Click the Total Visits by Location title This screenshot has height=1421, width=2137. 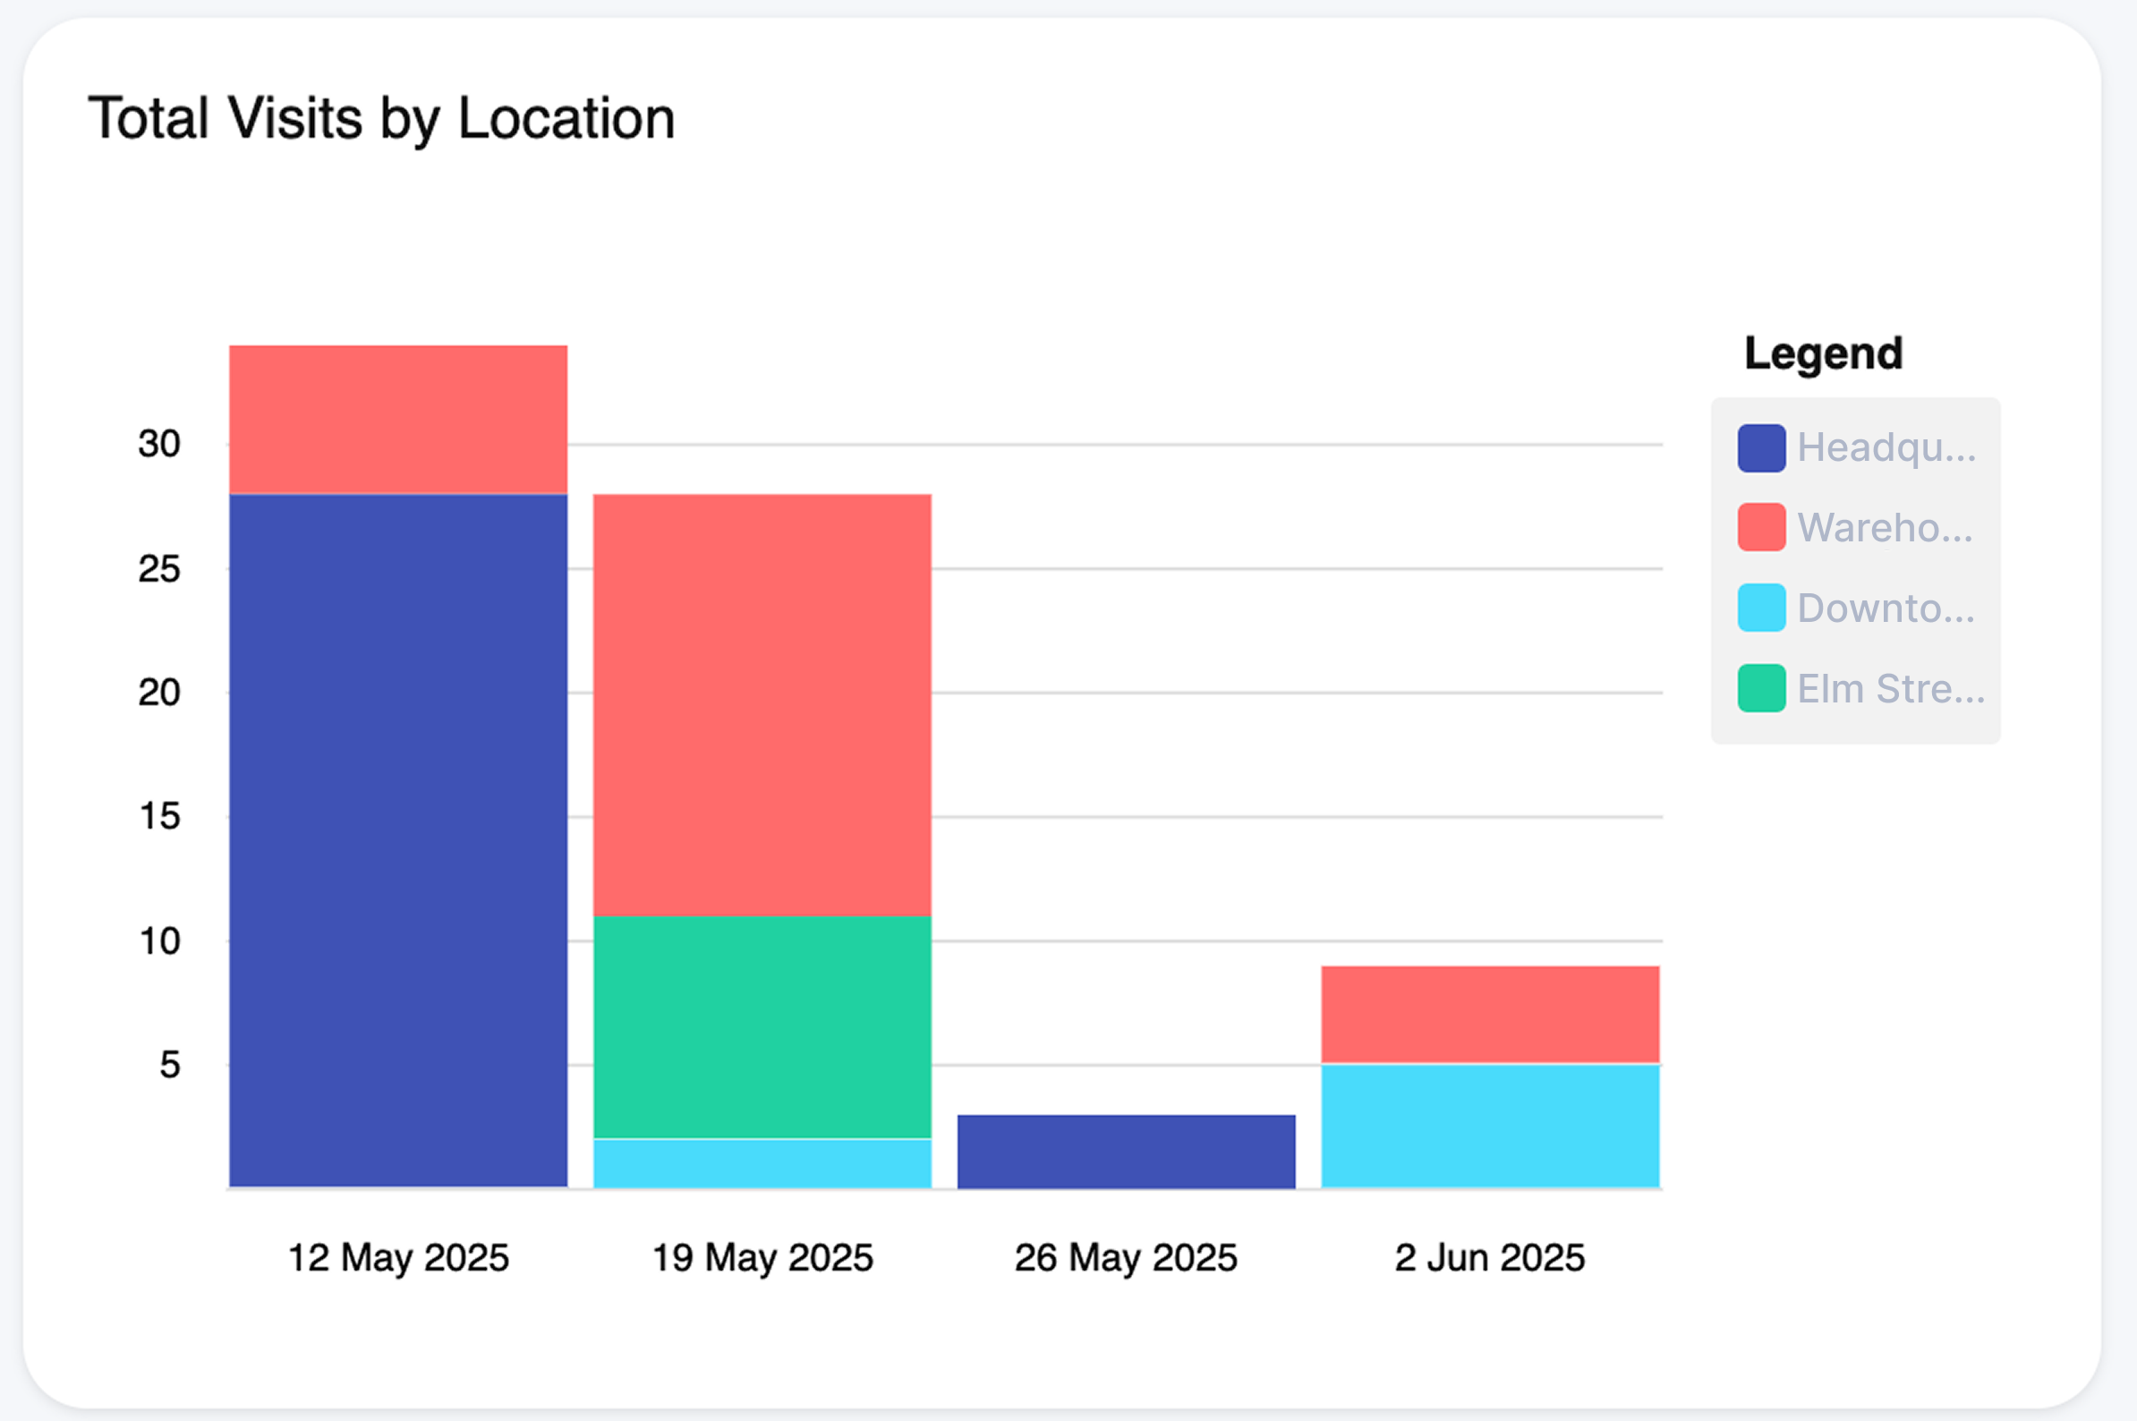coord(380,119)
